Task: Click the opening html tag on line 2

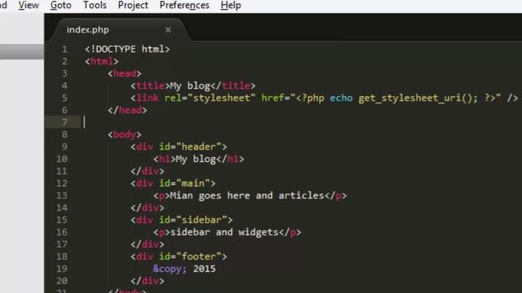Action: [x=101, y=62]
